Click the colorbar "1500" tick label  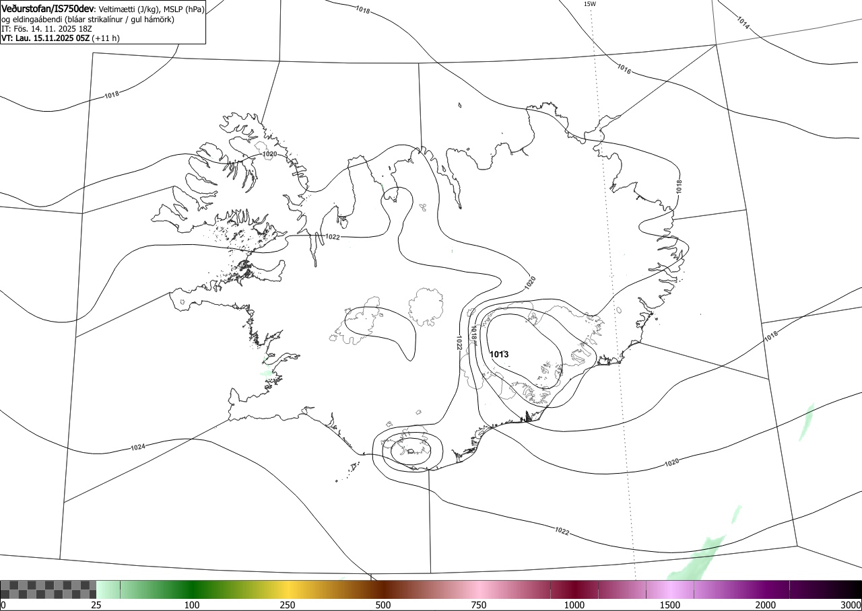coord(670,606)
